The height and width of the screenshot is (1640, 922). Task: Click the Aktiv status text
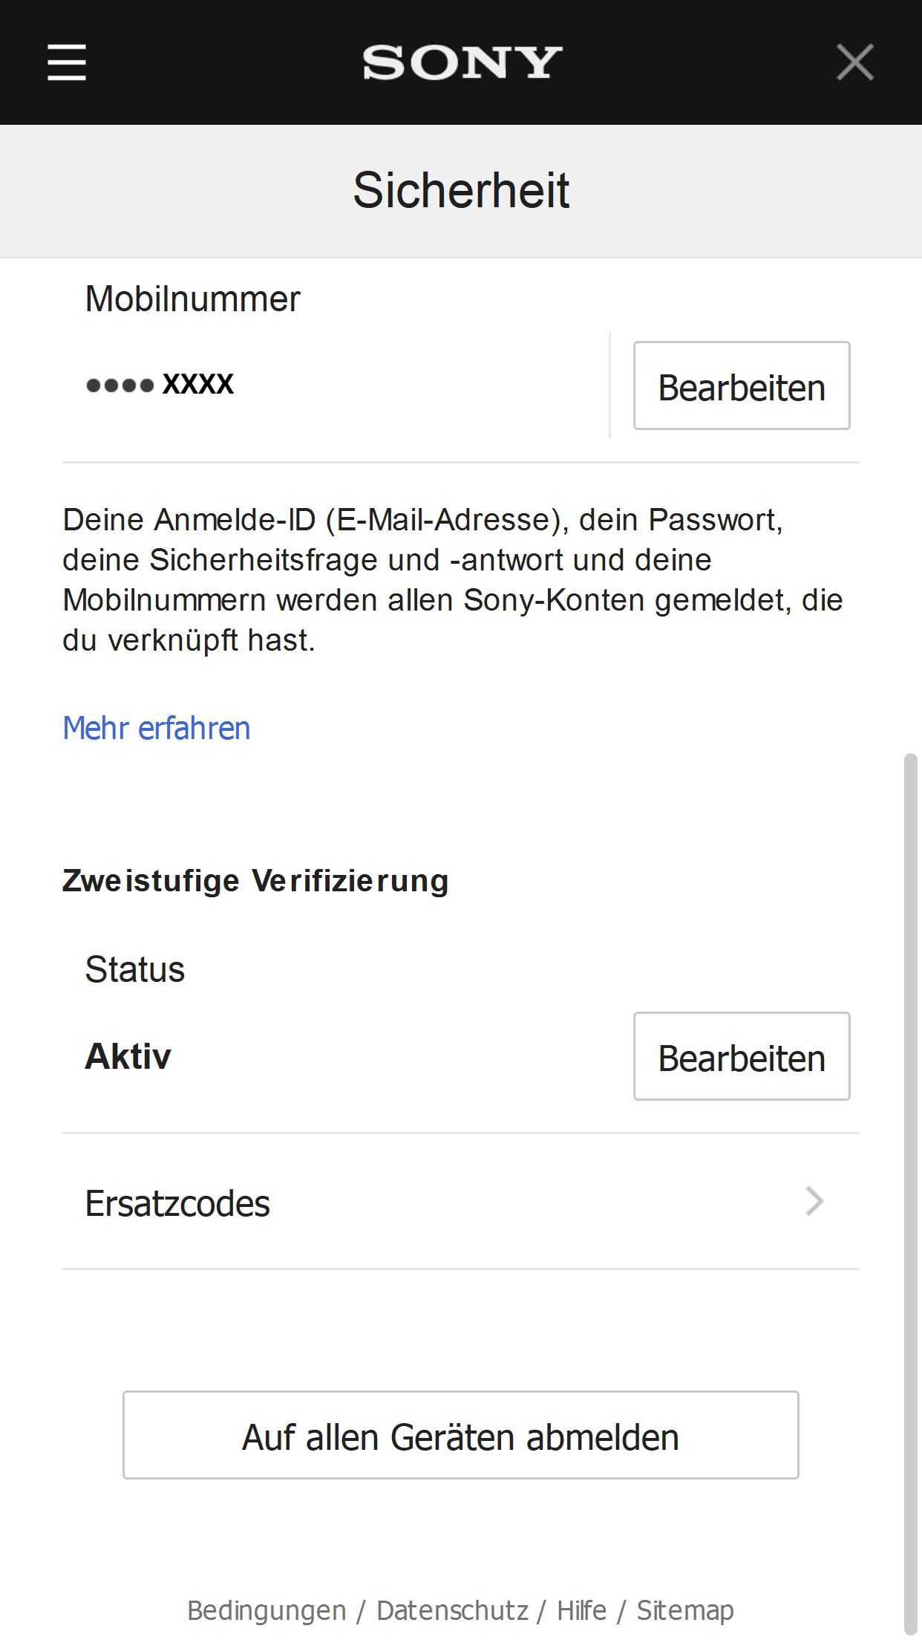(x=128, y=1057)
